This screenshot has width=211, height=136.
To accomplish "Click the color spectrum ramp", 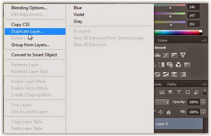I will click(178, 33).
